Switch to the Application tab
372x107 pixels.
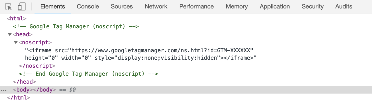275,7
